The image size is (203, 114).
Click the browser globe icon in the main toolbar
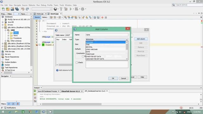[x=56, y=9]
